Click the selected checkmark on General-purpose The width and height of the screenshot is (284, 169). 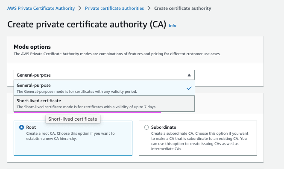pyautogui.click(x=189, y=88)
